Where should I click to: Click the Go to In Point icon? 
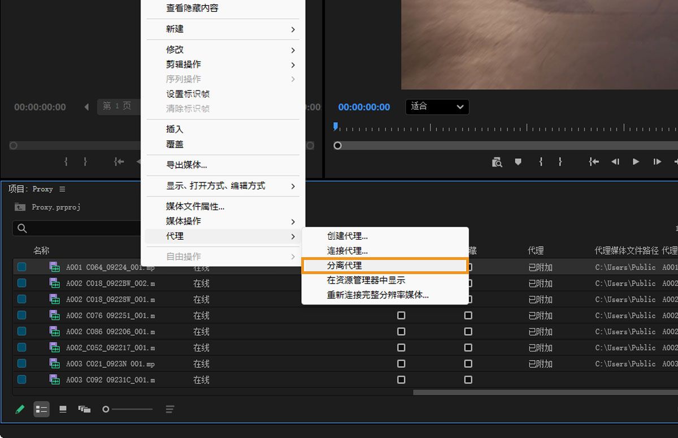pyautogui.click(x=593, y=162)
